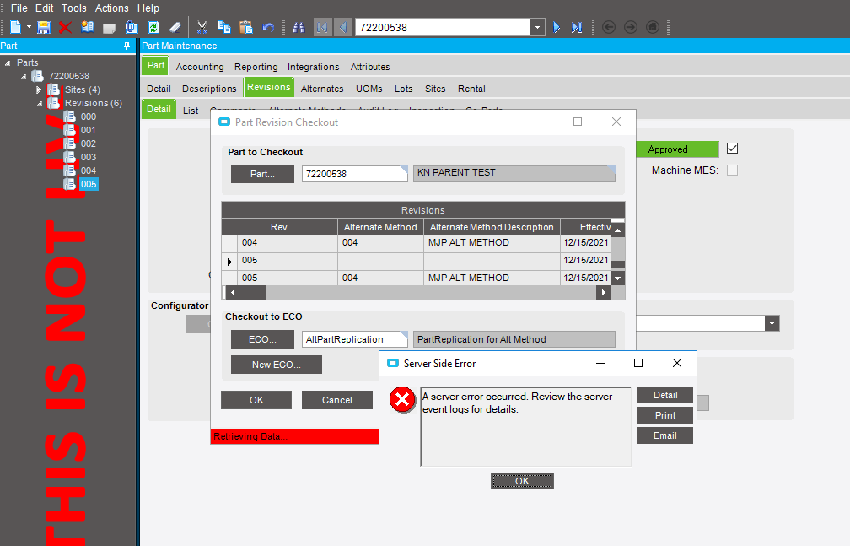This screenshot has width=850, height=546.
Task: Expand the Sites (4) tree node
Action: tap(39, 89)
